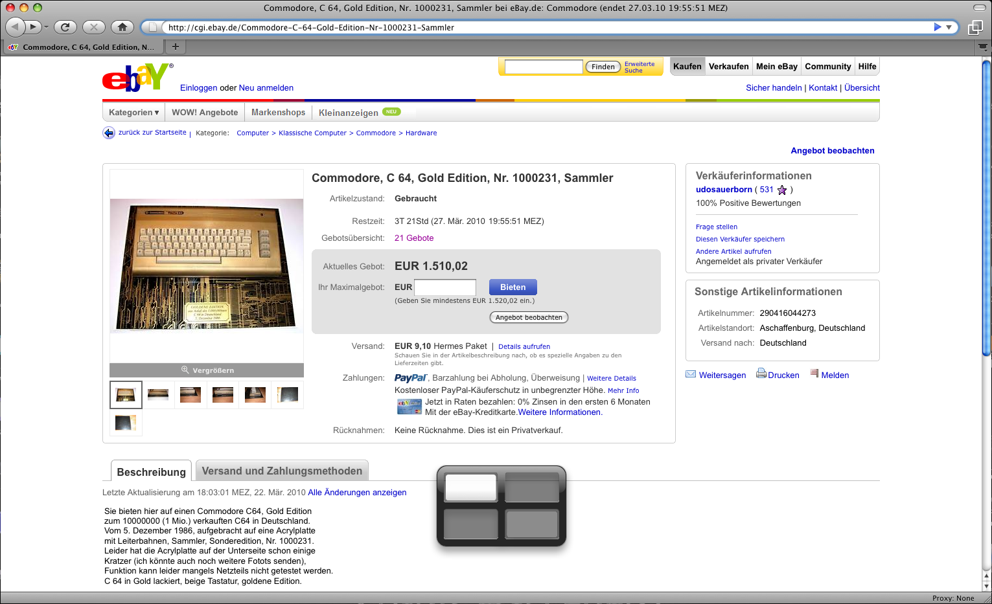Open the Kaufen tab

tap(687, 67)
